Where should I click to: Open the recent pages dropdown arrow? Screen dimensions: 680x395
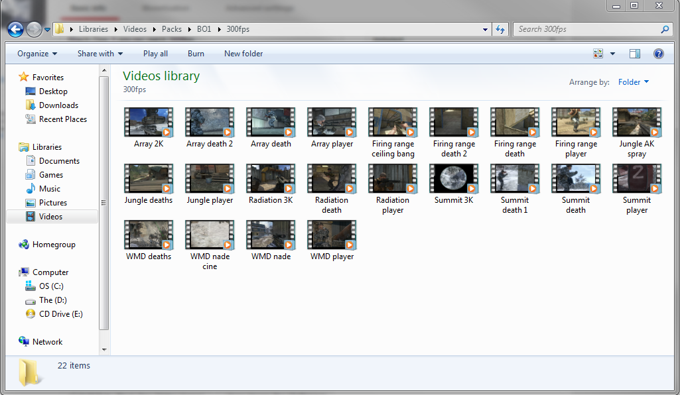click(47, 30)
